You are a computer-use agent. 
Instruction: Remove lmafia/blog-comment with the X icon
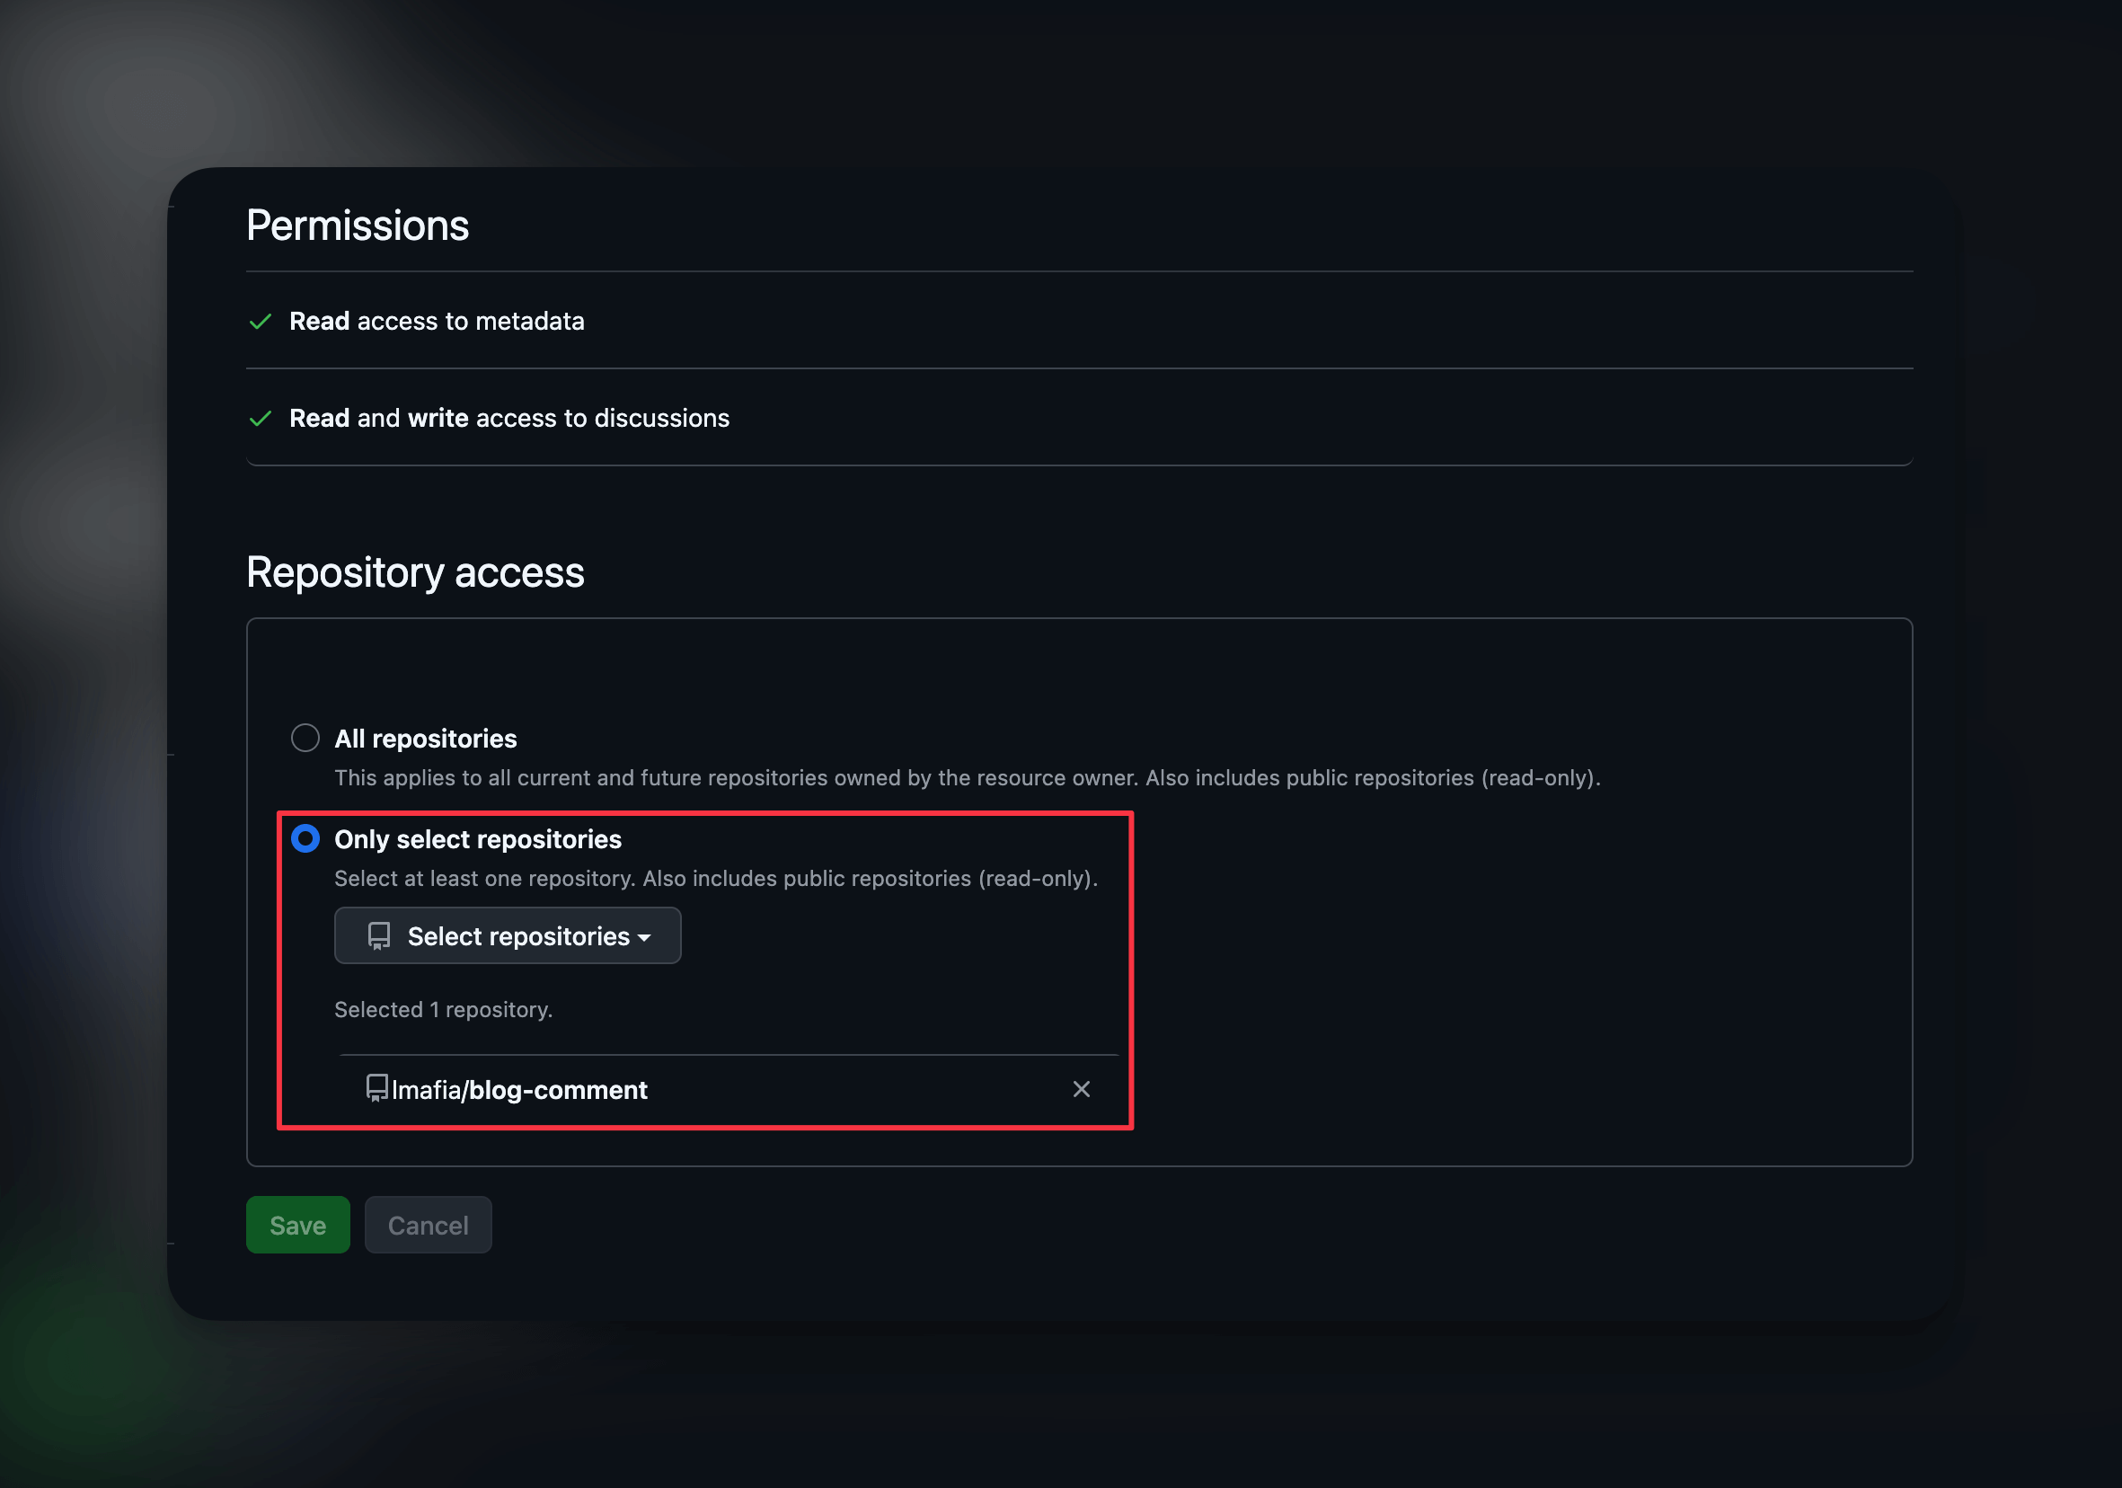pos(1082,1090)
